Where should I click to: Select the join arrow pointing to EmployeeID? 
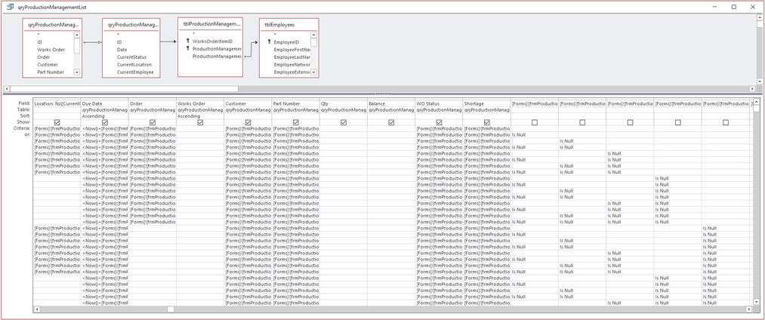[252, 49]
